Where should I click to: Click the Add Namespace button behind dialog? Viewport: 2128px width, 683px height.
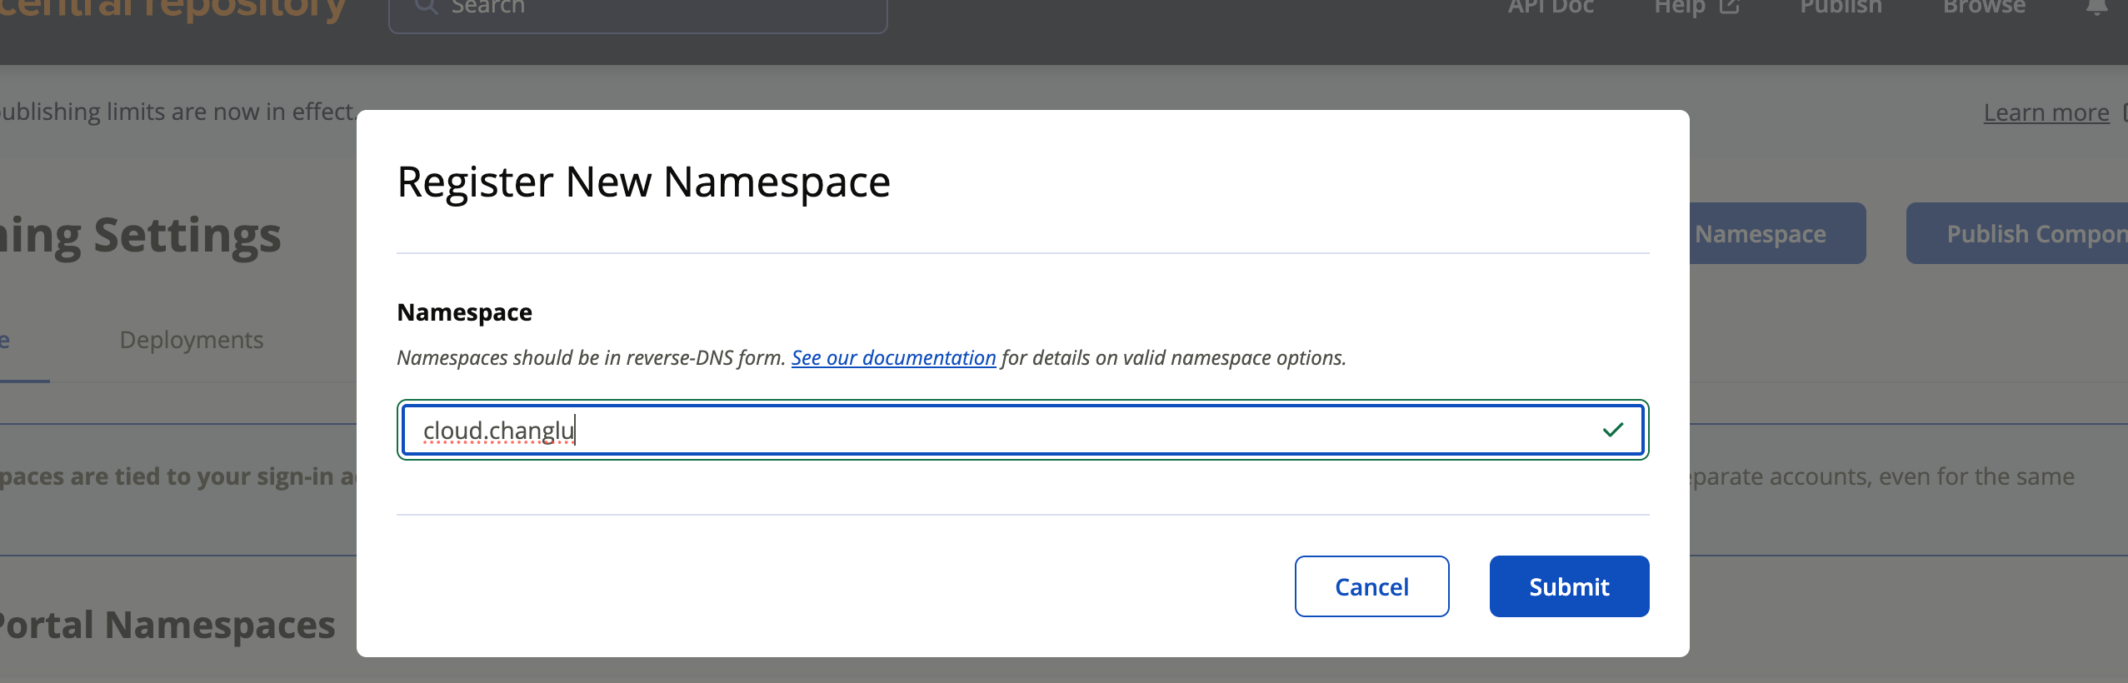[1777, 233]
